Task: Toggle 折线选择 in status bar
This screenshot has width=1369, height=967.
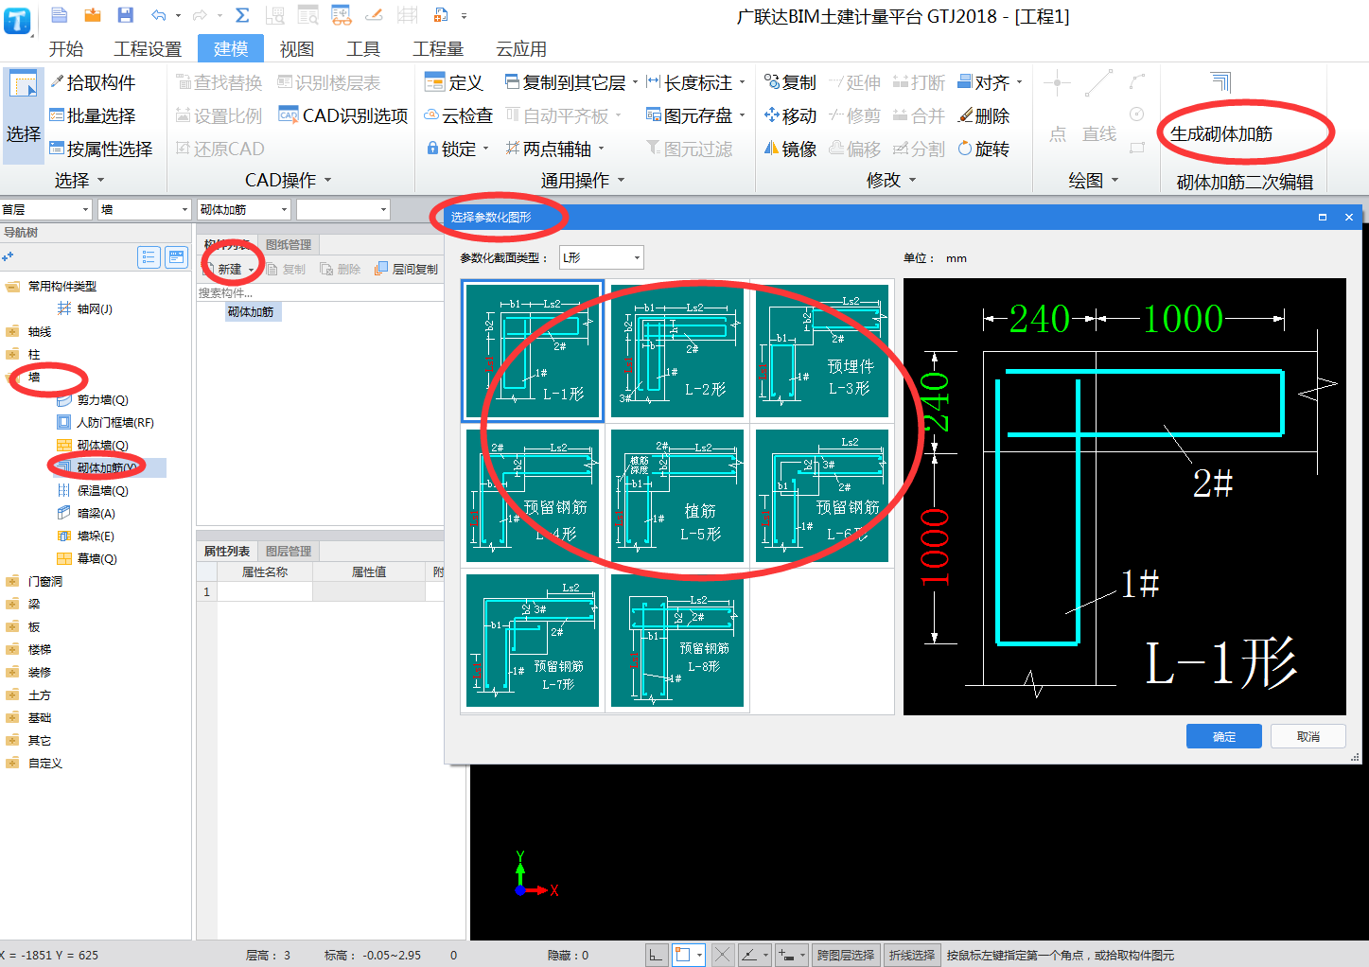Action: click(x=912, y=956)
